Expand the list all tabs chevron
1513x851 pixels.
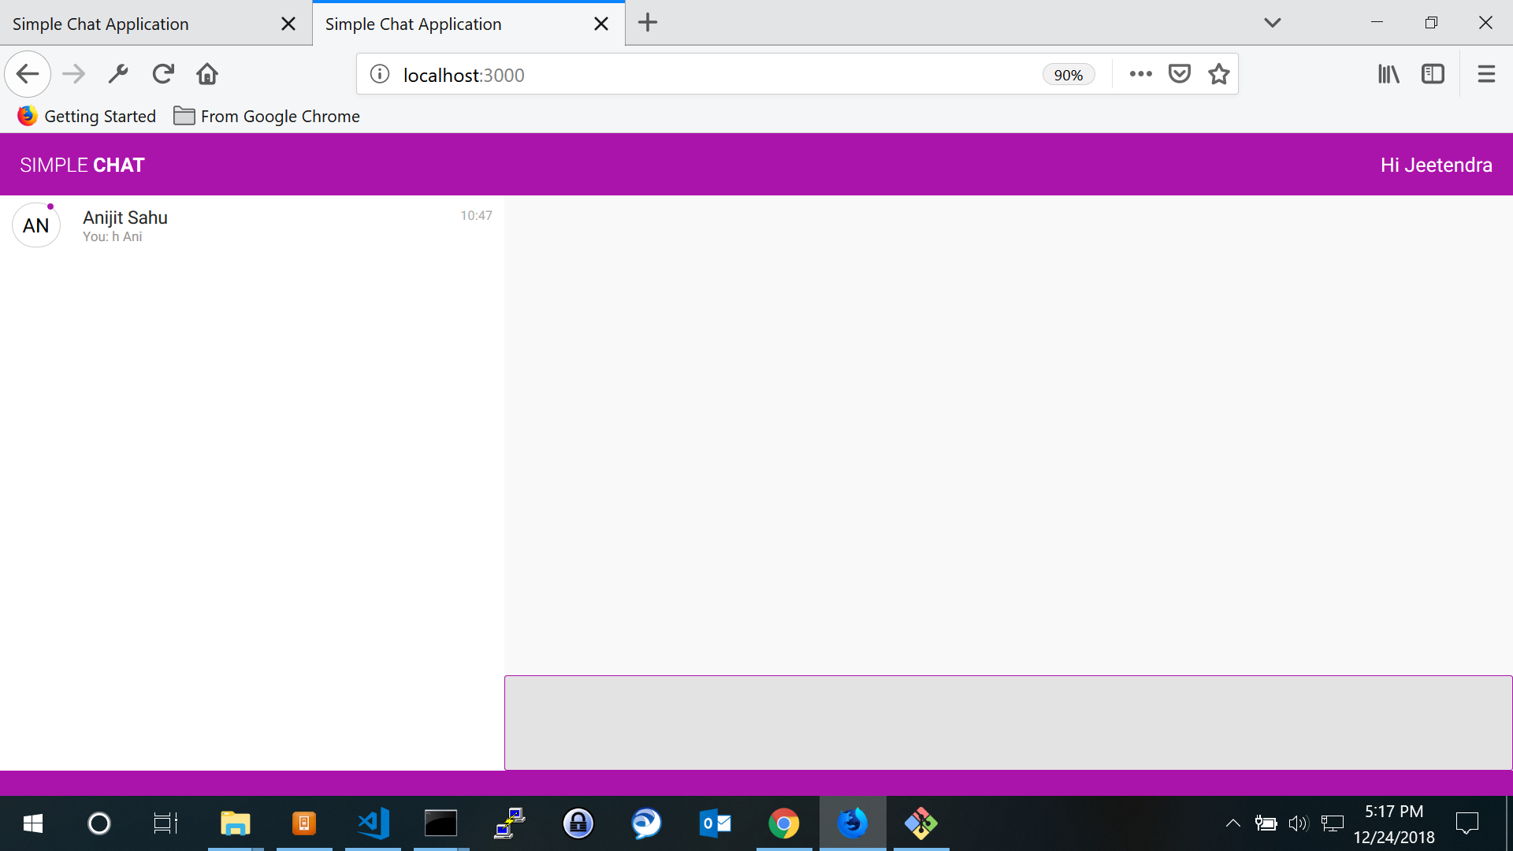click(1272, 23)
